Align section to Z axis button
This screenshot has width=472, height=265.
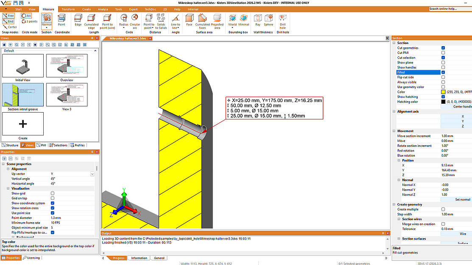(x=456, y=126)
